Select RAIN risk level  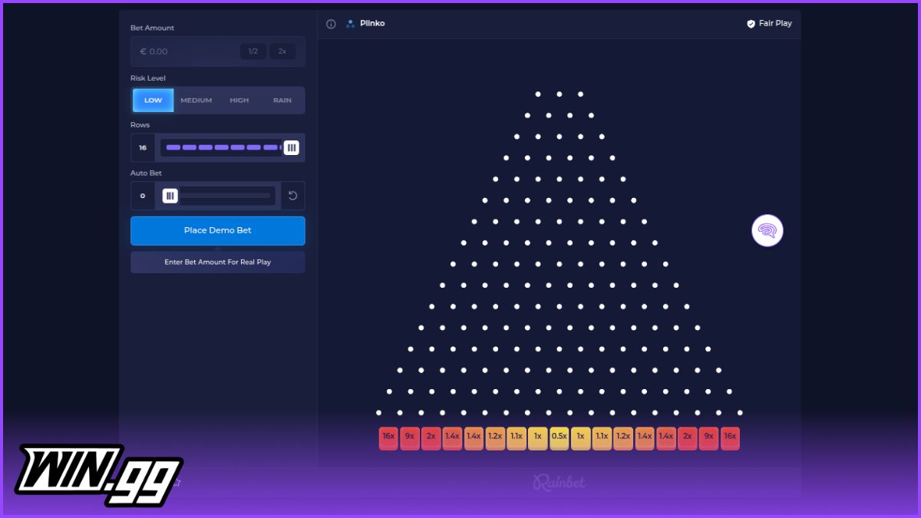pyautogui.click(x=282, y=101)
